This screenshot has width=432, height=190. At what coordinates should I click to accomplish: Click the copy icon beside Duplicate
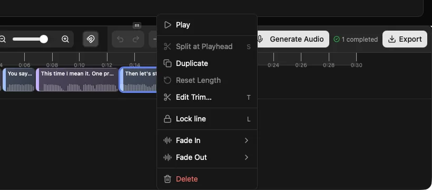[x=168, y=63]
